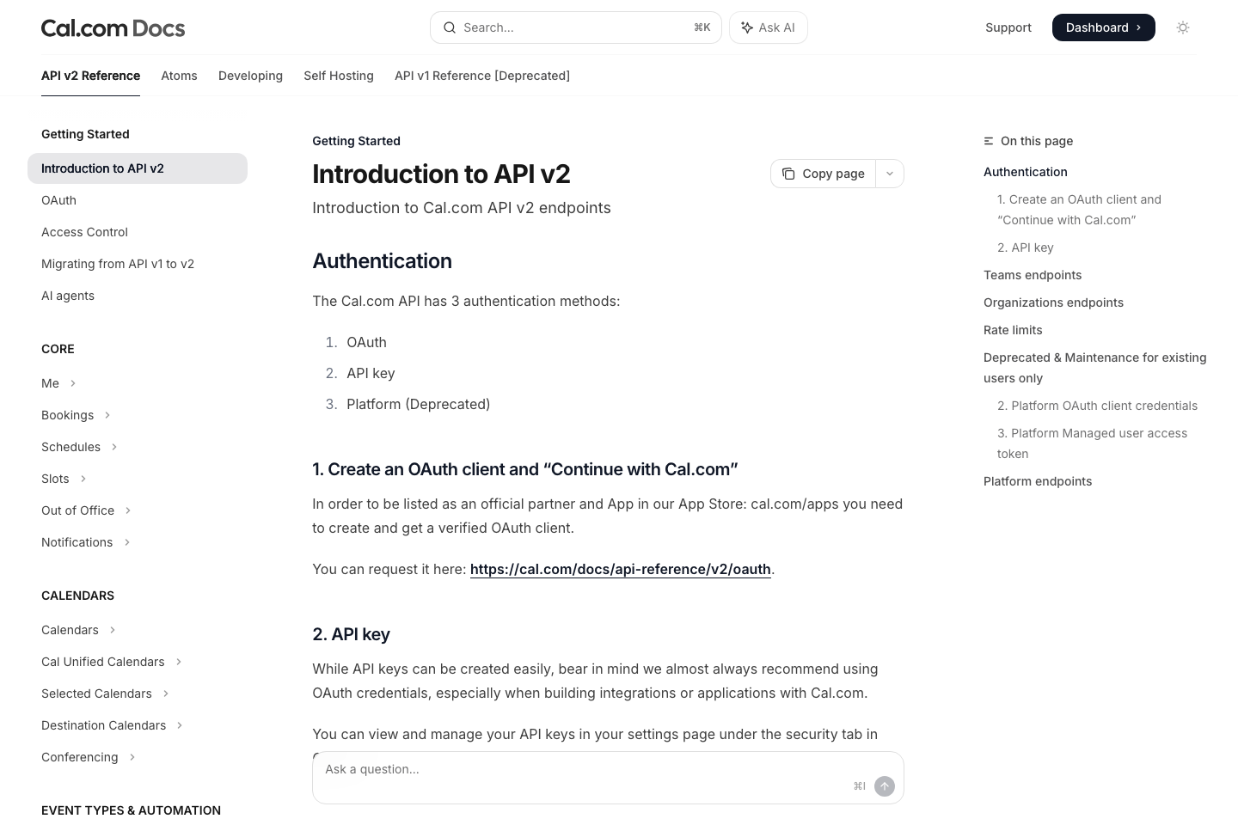Screen dimensions: 1238x825
Task: Click the magnifier icon in search bar
Action: (x=450, y=27)
